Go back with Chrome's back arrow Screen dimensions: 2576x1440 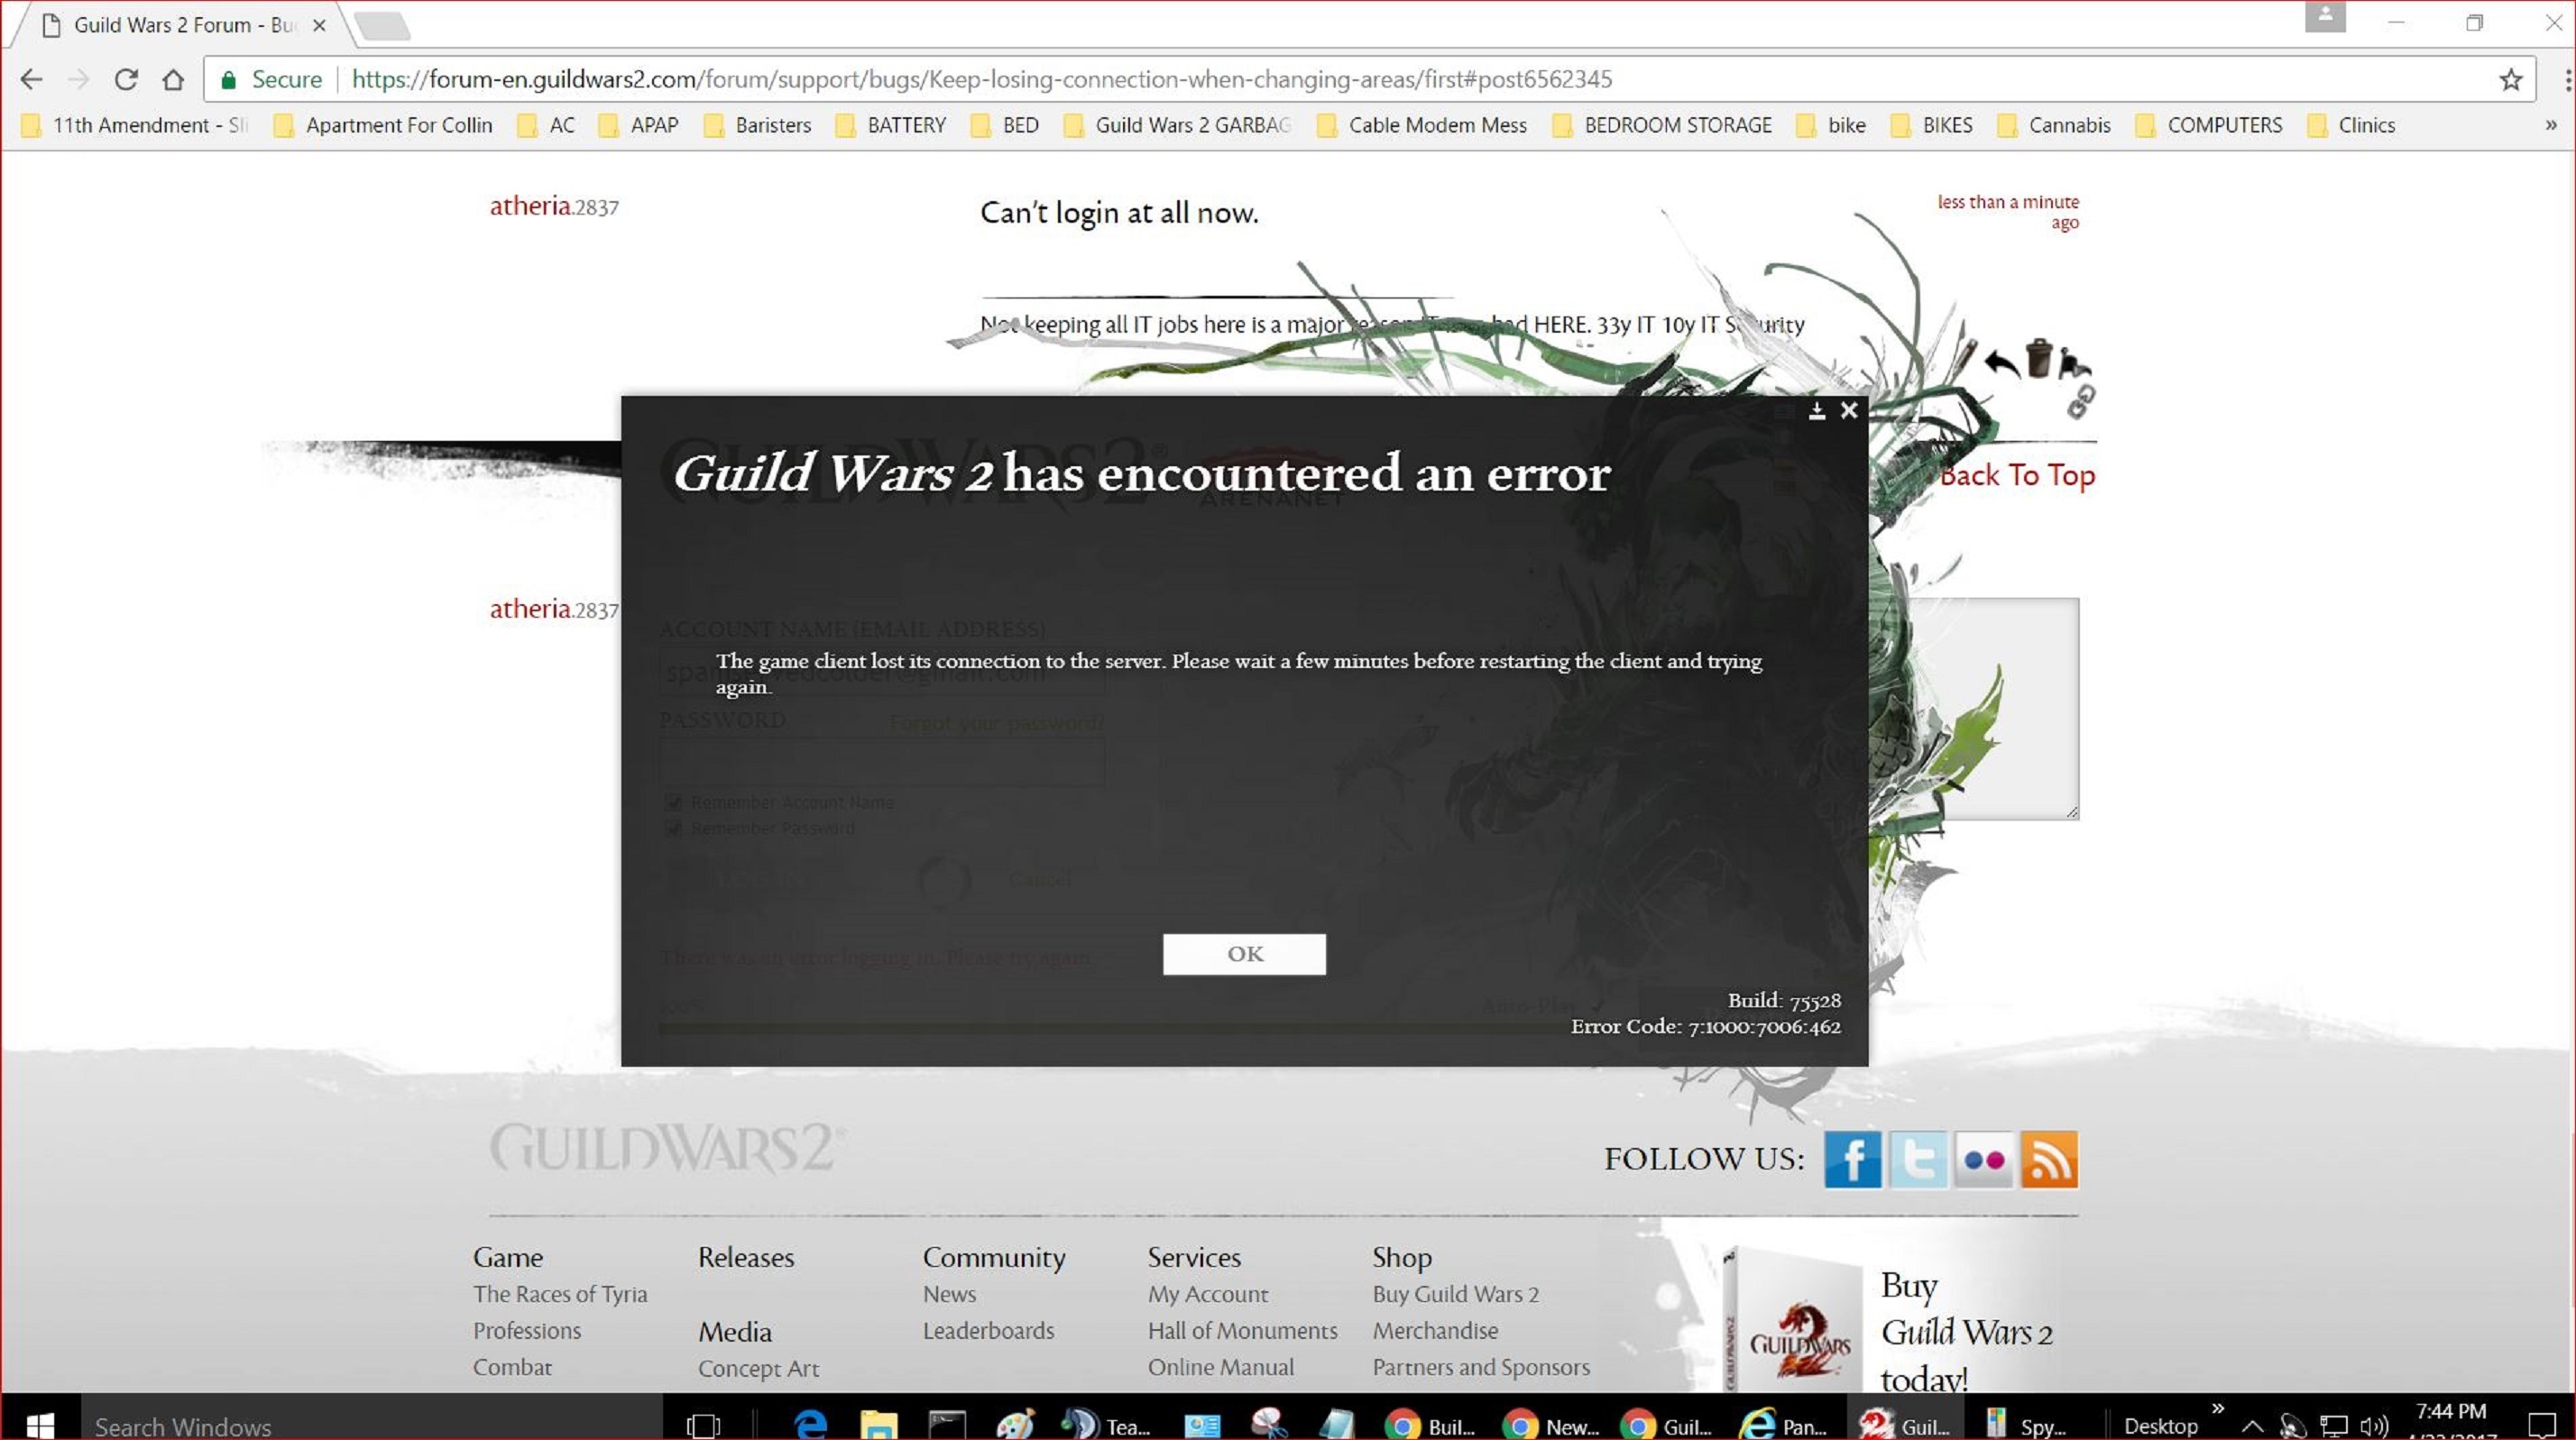tap(31, 79)
